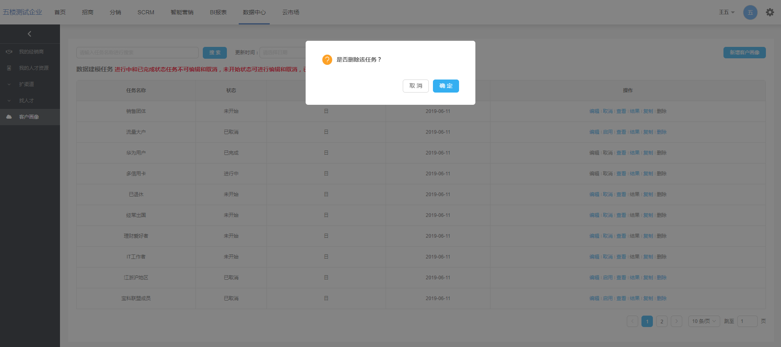Viewport: 781px width, 347px height.
Task: Click the settings gear icon
Action: [x=770, y=12]
